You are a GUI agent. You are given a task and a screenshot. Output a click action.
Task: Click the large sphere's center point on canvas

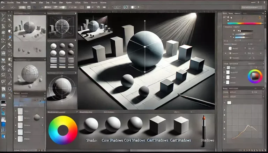pyautogui.click(x=145, y=47)
